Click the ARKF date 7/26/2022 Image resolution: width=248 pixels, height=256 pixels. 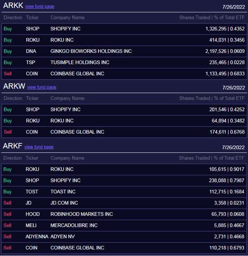[x=233, y=148]
